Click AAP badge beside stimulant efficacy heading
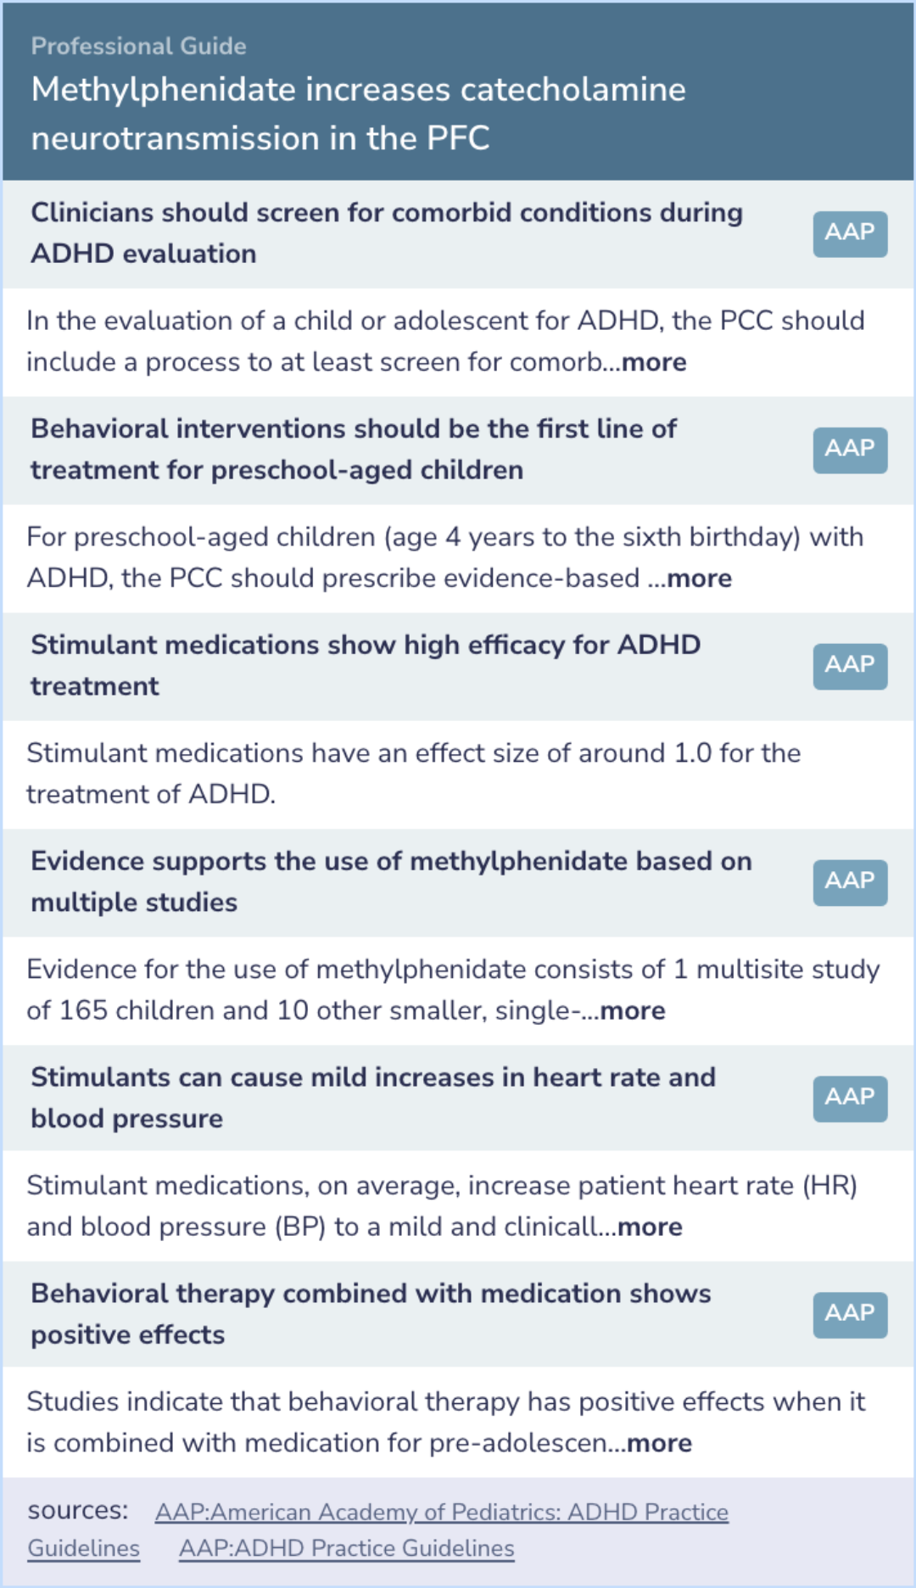The height and width of the screenshot is (1588, 916). coord(849,666)
